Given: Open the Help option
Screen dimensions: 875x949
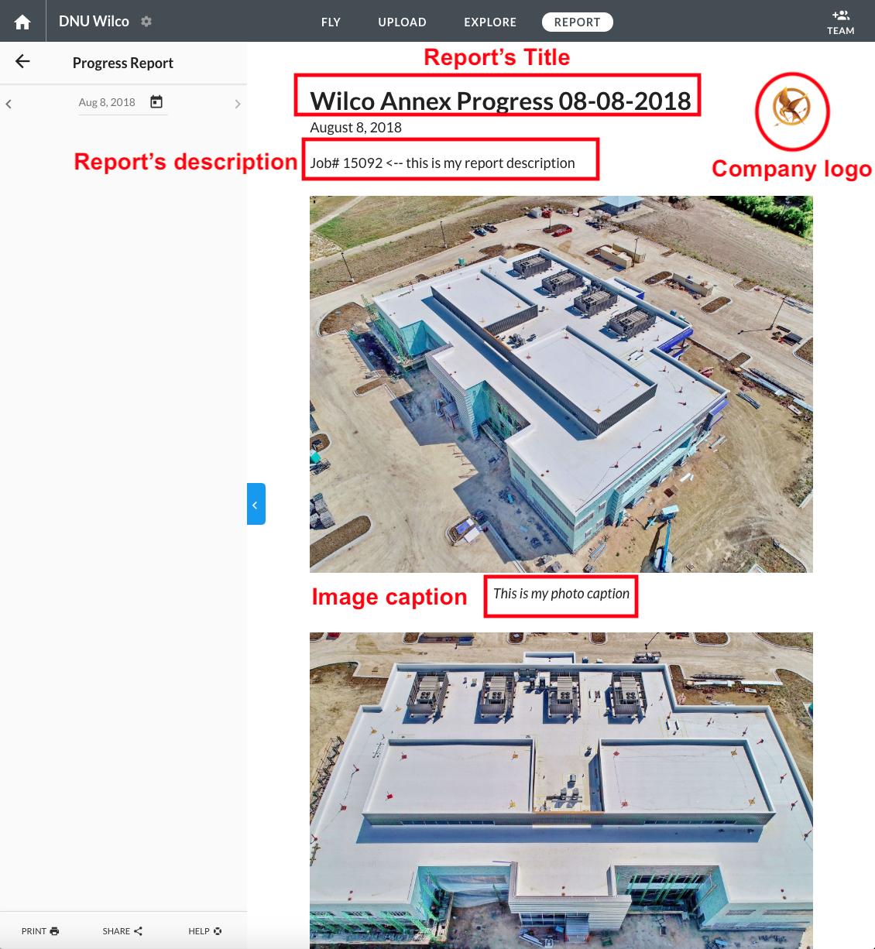Looking at the screenshot, I should click(x=205, y=931).
